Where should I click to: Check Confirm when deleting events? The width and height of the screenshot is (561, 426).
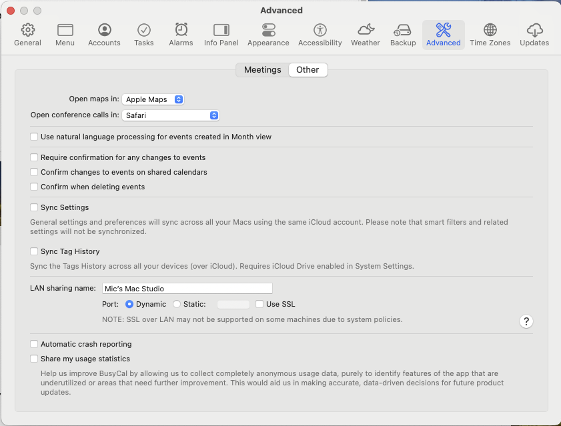[x=34, y=187]
